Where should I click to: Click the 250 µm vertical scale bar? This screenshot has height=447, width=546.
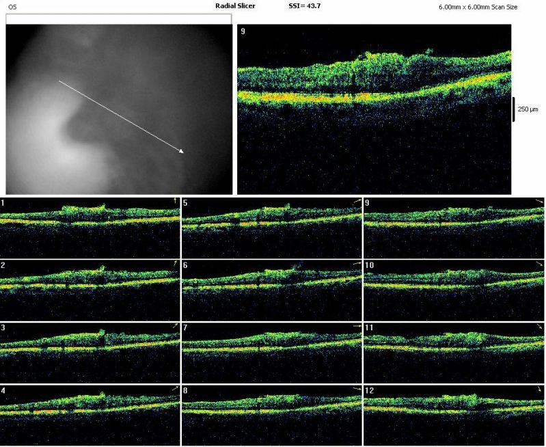coord(514,109)
